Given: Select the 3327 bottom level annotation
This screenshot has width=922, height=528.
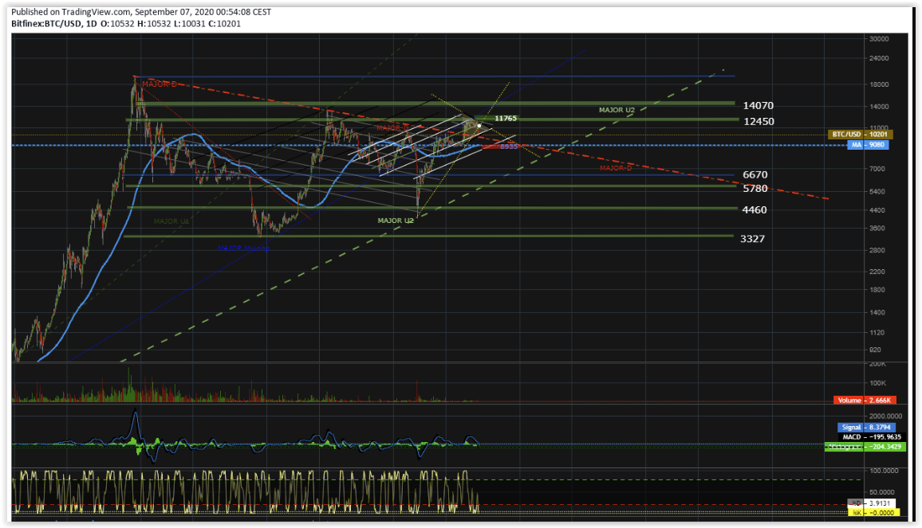Looking at the screenshot, I should tap(752, 239).
